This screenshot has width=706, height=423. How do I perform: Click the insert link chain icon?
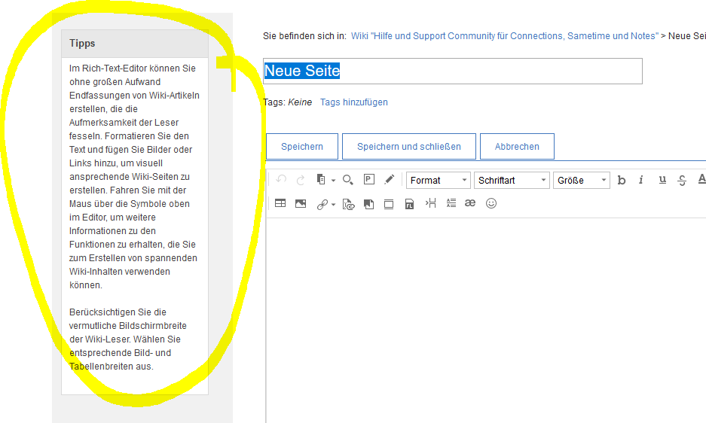point(322,204)
